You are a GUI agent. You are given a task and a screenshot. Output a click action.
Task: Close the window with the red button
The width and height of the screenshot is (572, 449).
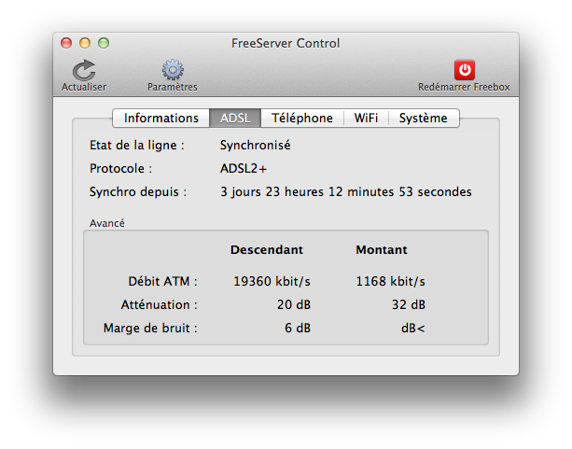pos(66,43)
